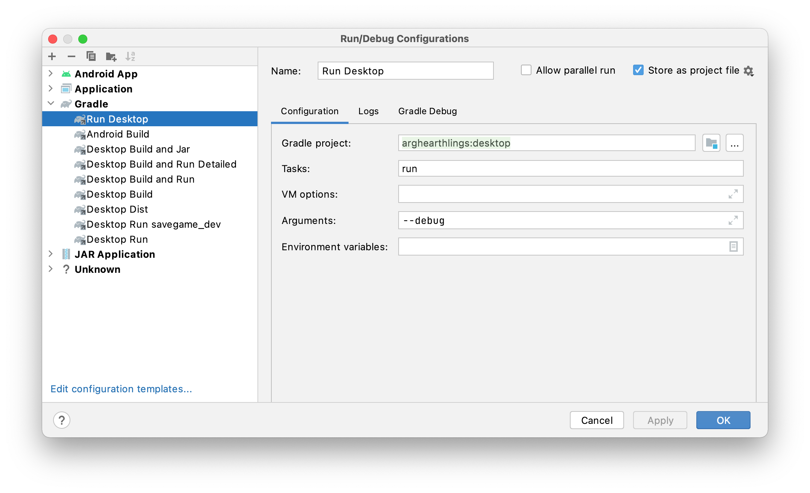
Task: Open the project file storage settings gear
Action: (749, 71)
